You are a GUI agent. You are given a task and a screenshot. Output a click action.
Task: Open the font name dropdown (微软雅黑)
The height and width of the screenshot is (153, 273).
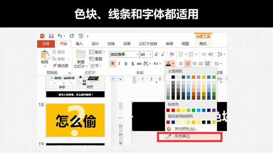(137, 55)
